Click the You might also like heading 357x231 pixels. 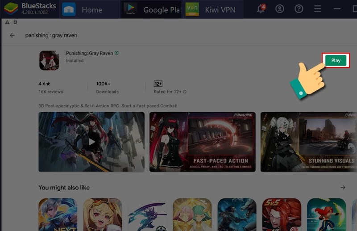[x=64, y=188]
